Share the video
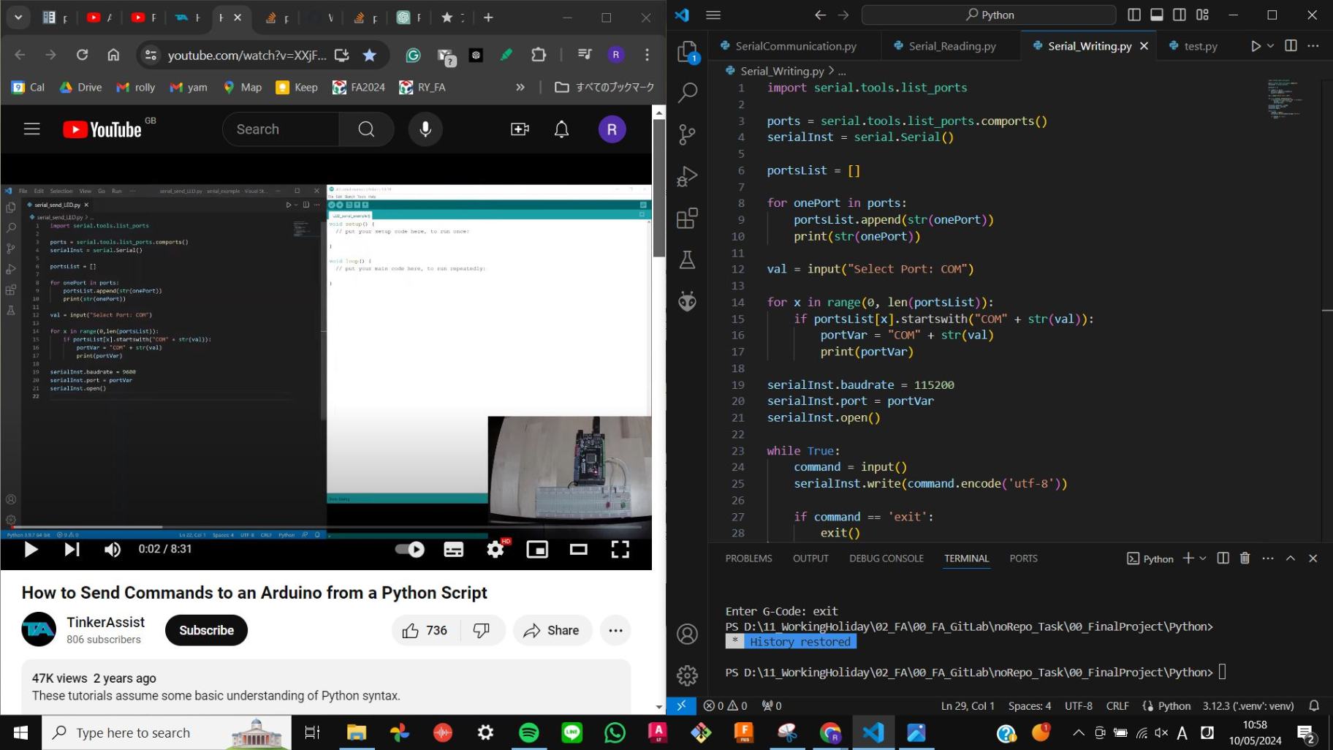This screenshot has width=1333, height=750. click(552, 630)
